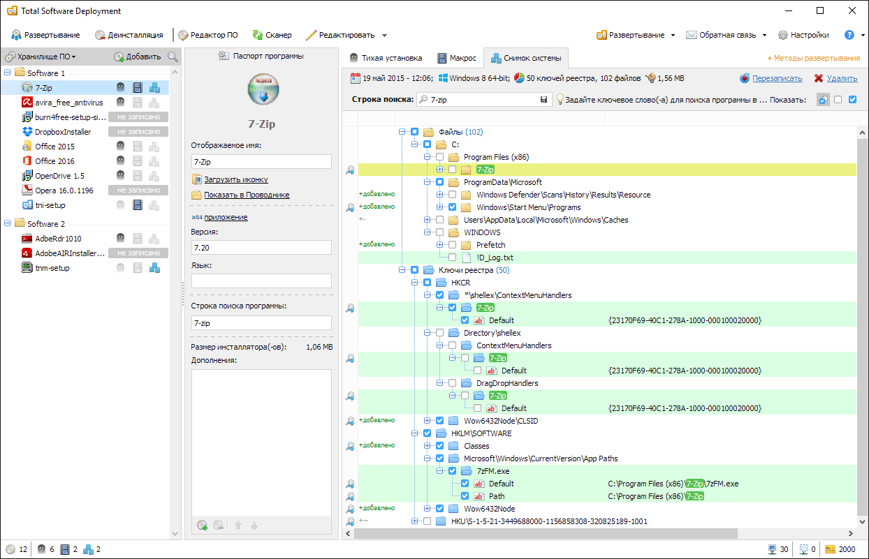Click the save icon in the search string field
Screen dimensions: 869x559
pyautogui.click(x=543, y=100)
